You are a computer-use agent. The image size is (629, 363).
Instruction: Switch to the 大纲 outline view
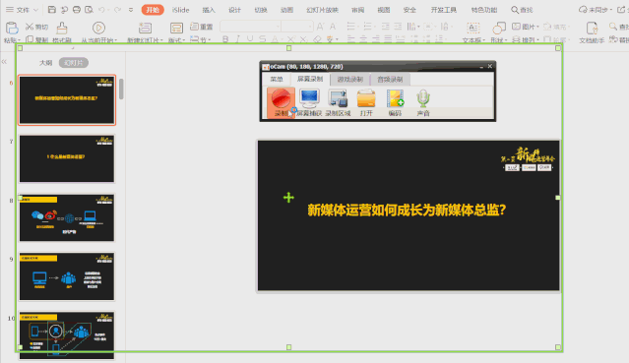(x=45, y=63)
